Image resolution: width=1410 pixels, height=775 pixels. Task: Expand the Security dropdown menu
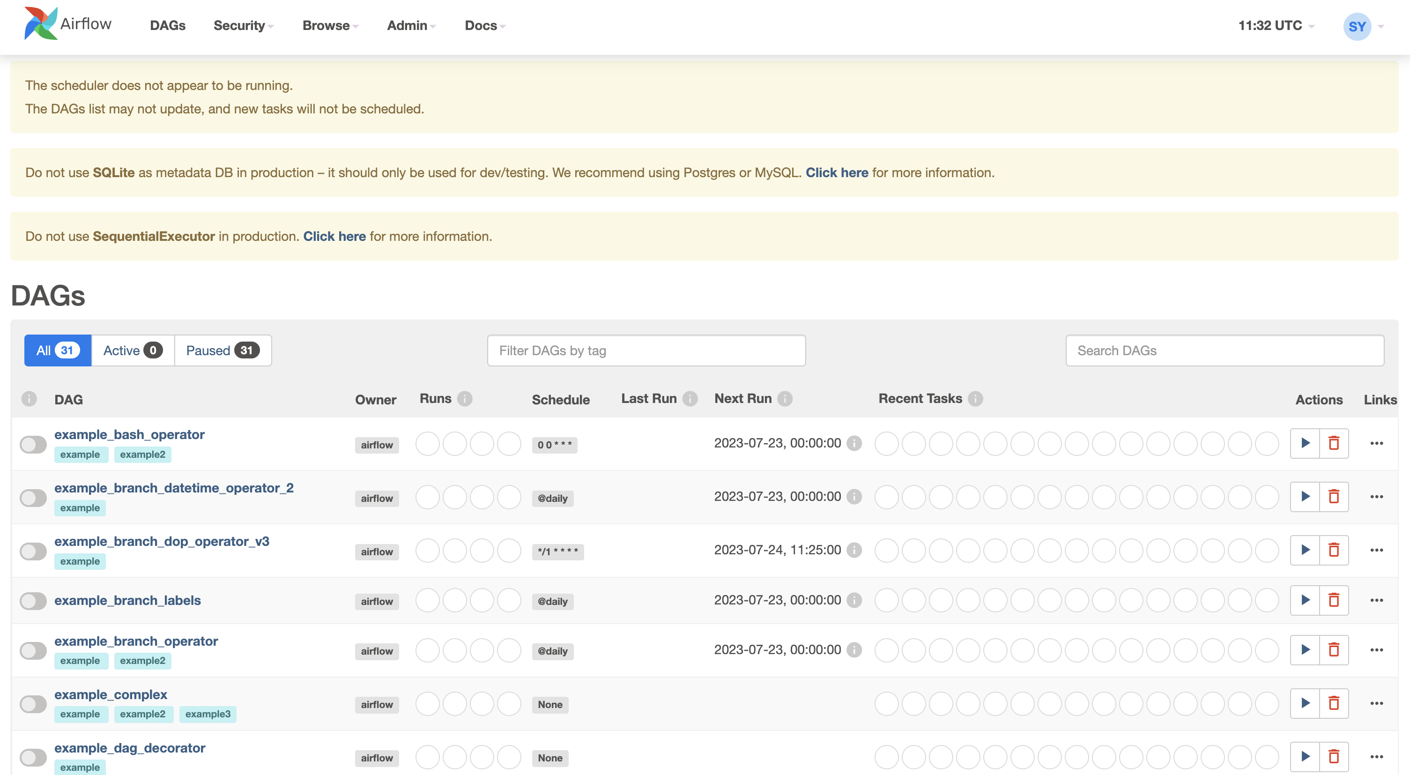click(243, 26)
